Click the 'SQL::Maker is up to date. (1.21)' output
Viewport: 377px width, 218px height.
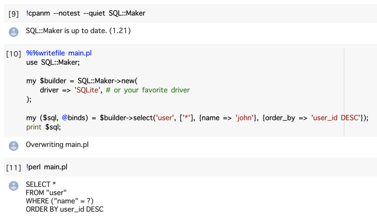[x=78, y=31]
